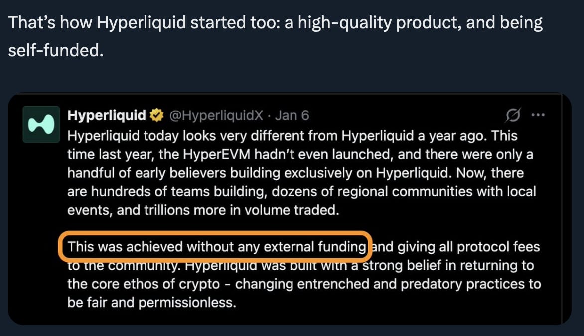Image resolution: width=584 pixels, height=336 pixels.
Task: Click the text "strong belief in returning to"
Action: tap(448, 265)
